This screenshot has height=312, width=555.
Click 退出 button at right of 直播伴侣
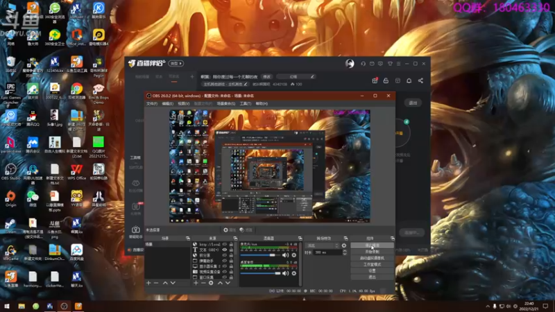pos(413,103)
